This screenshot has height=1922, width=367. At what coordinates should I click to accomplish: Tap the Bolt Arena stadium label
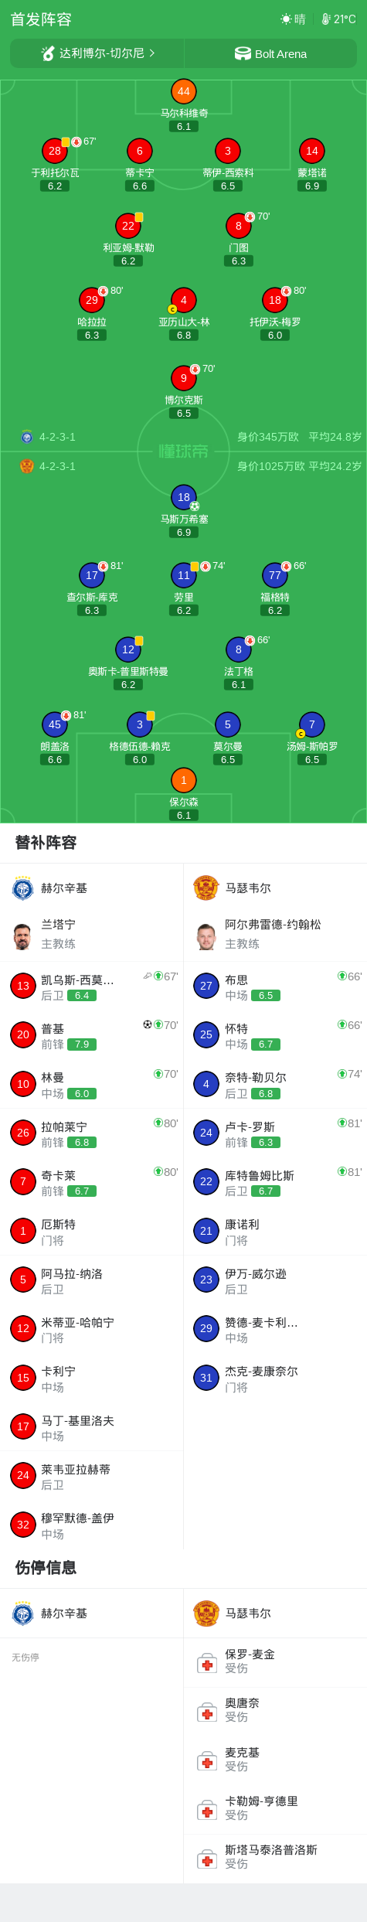(x=270, y=53)
